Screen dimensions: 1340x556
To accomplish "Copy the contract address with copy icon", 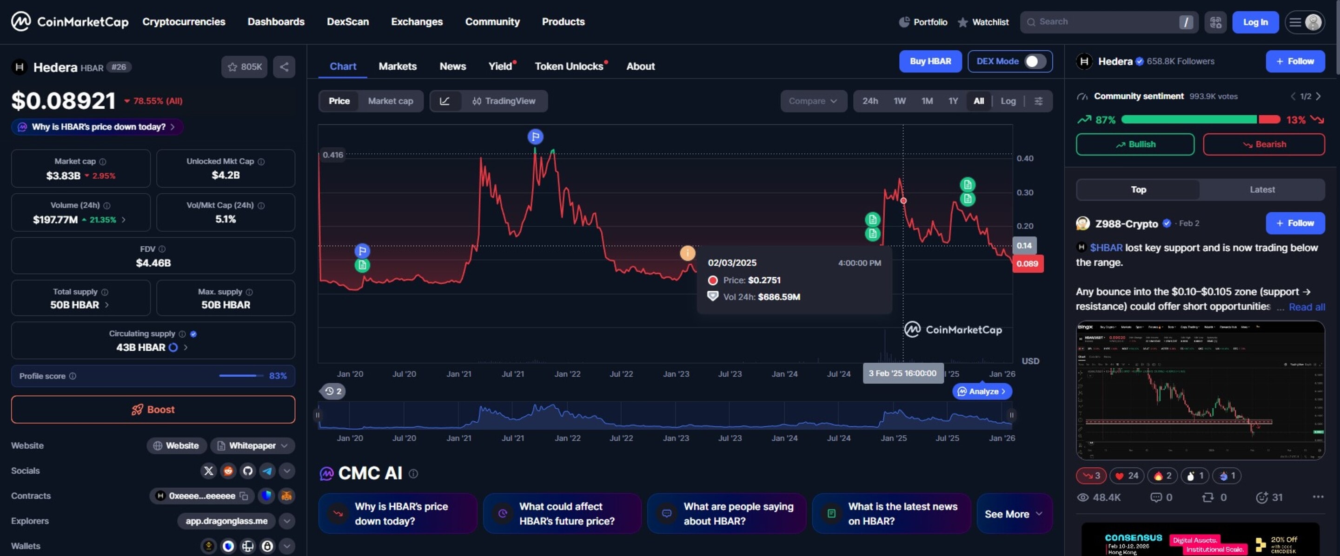I will [x=244, y=496].
